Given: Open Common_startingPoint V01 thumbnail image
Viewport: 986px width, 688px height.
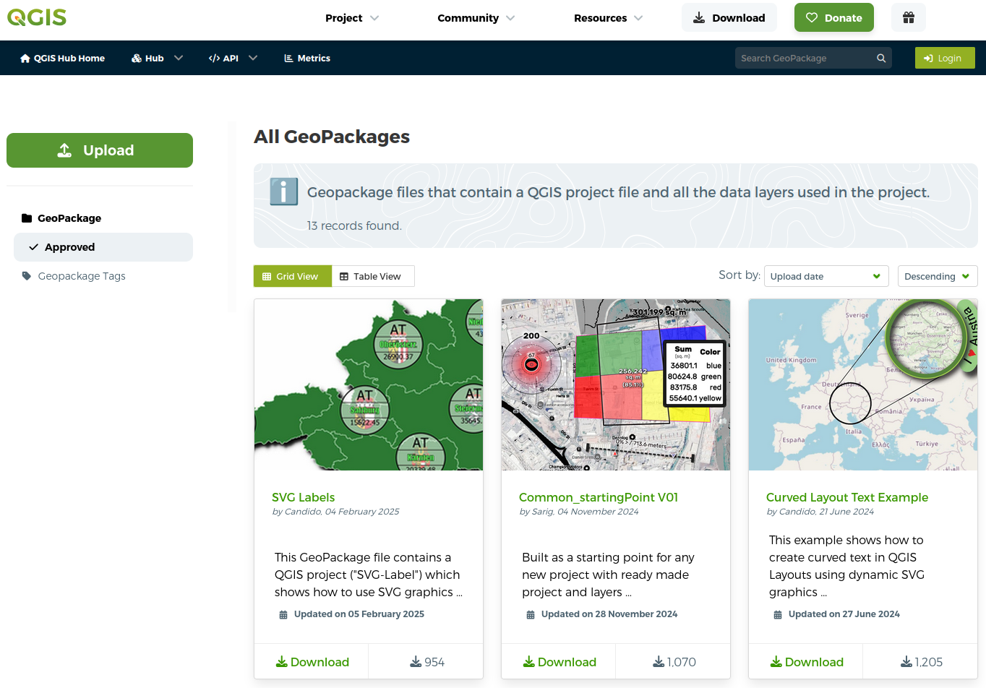Looking at the screenshot, I should click(x=616, y=384).
